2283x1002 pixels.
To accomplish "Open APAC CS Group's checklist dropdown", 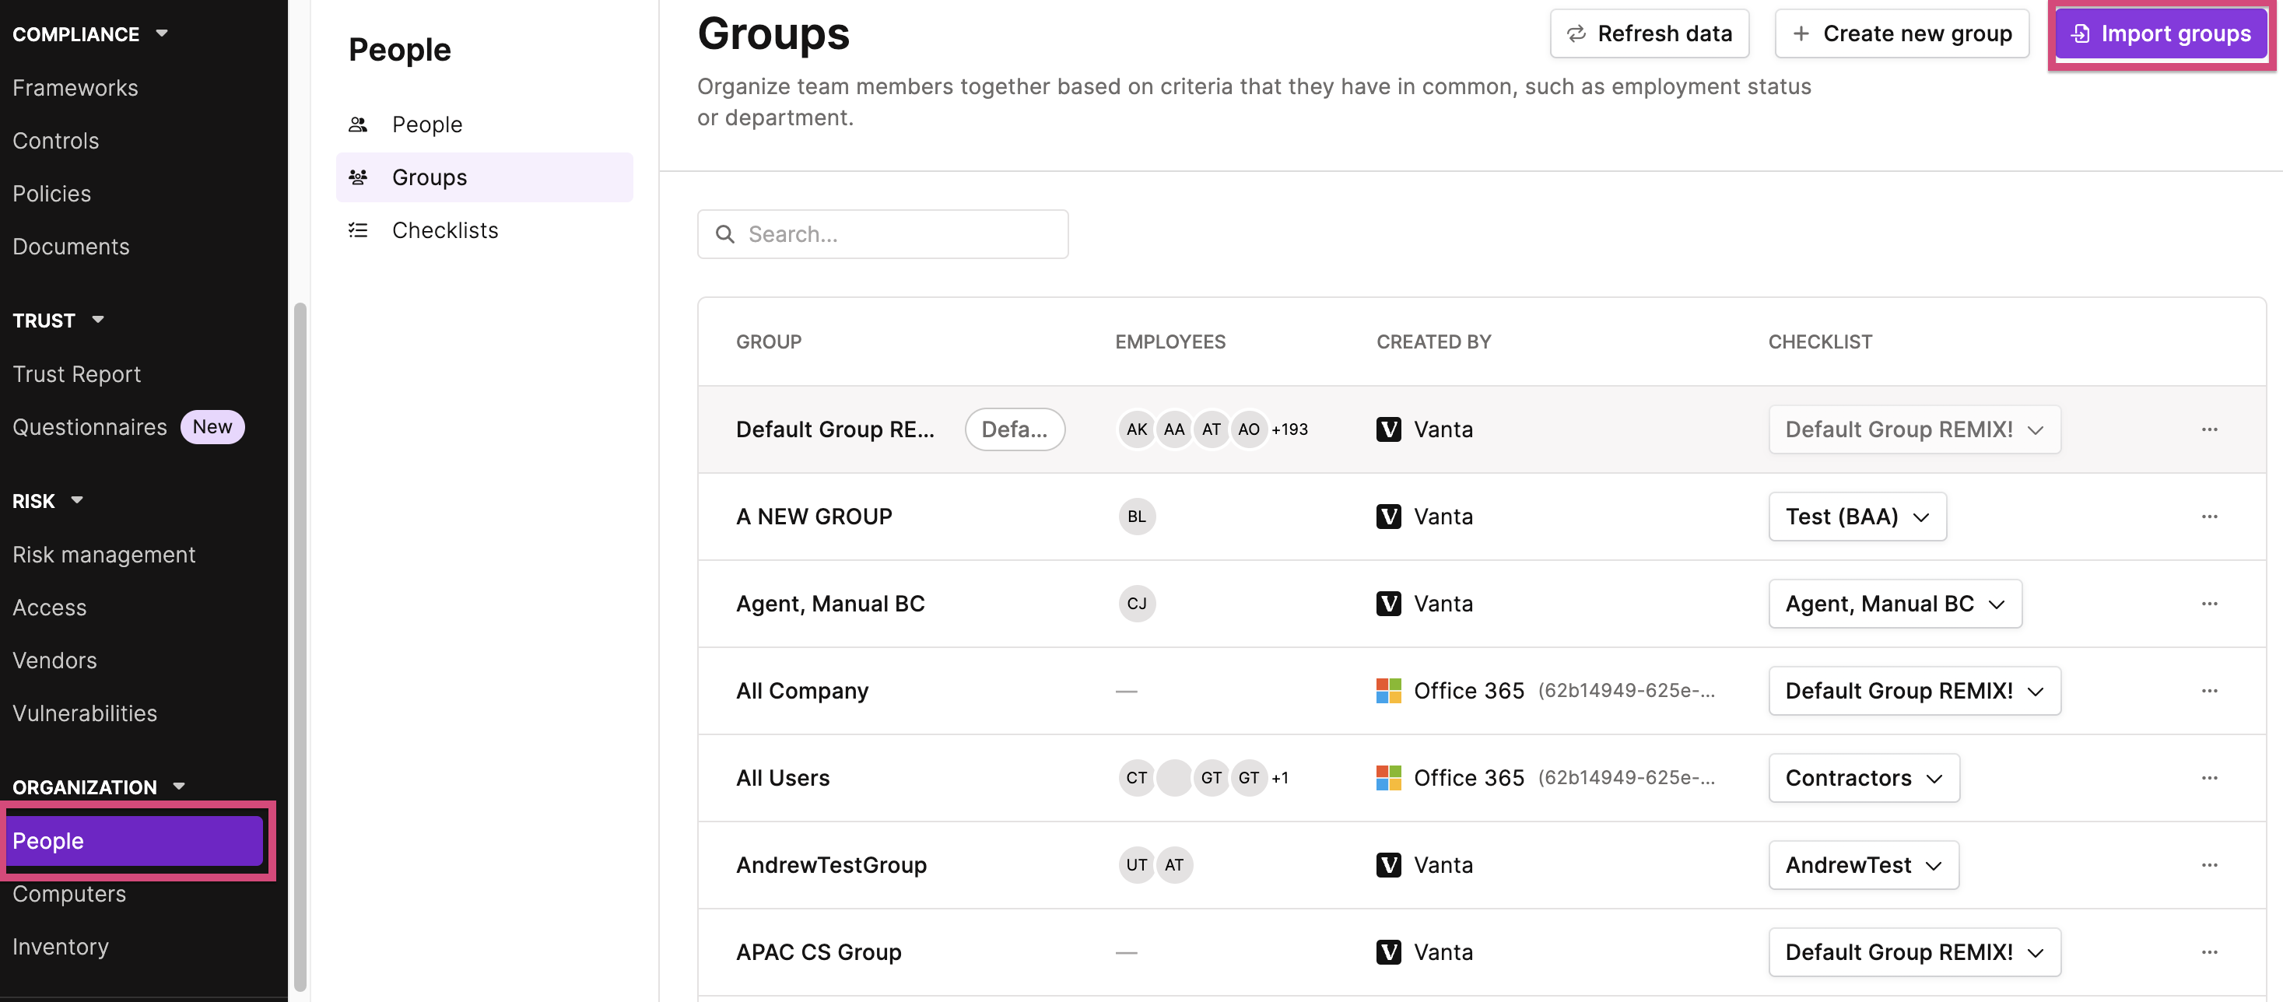I will (1914, 952).
